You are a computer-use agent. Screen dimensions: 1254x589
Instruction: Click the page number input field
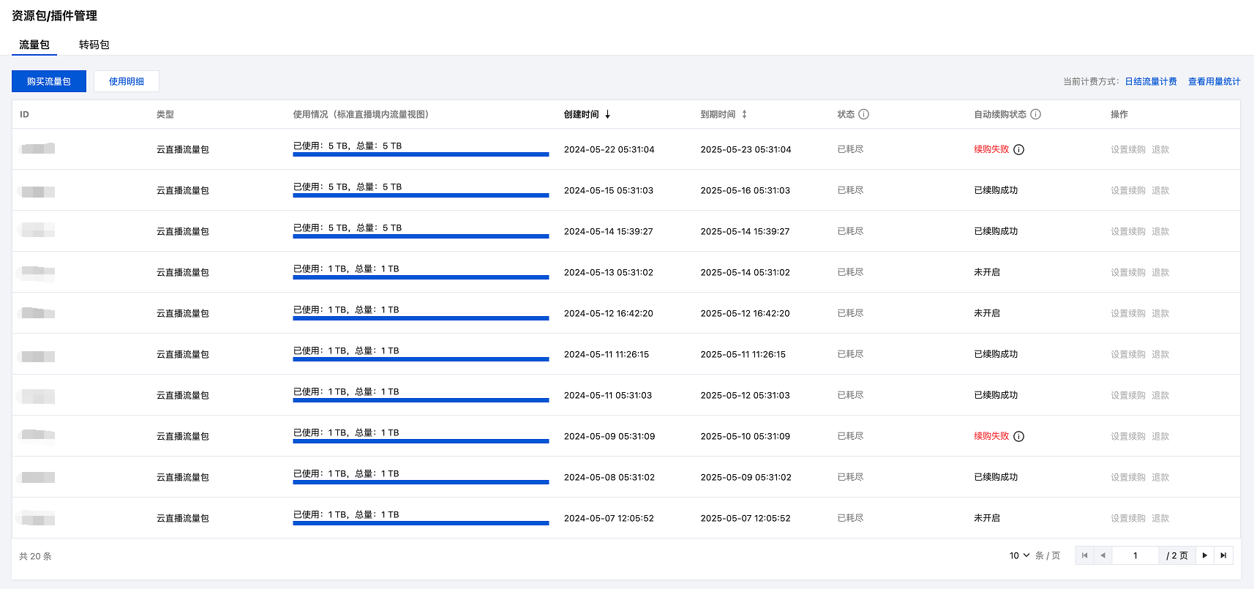(x=1135, y=555)
